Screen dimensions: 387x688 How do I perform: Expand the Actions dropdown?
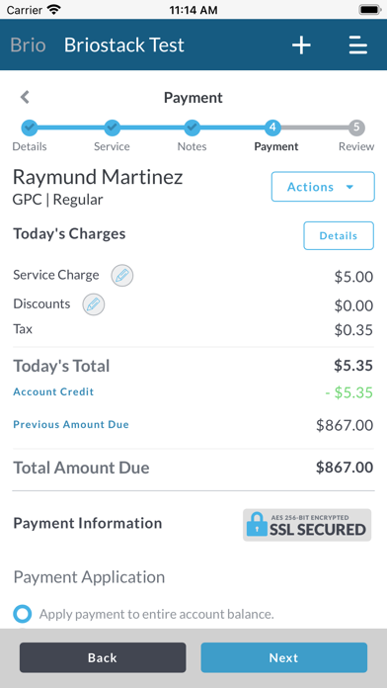coord(323,187)
